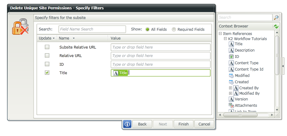This screenshot has width=287, height=136.
Task: Click the Attachments field icon
Action: (231, 106)
